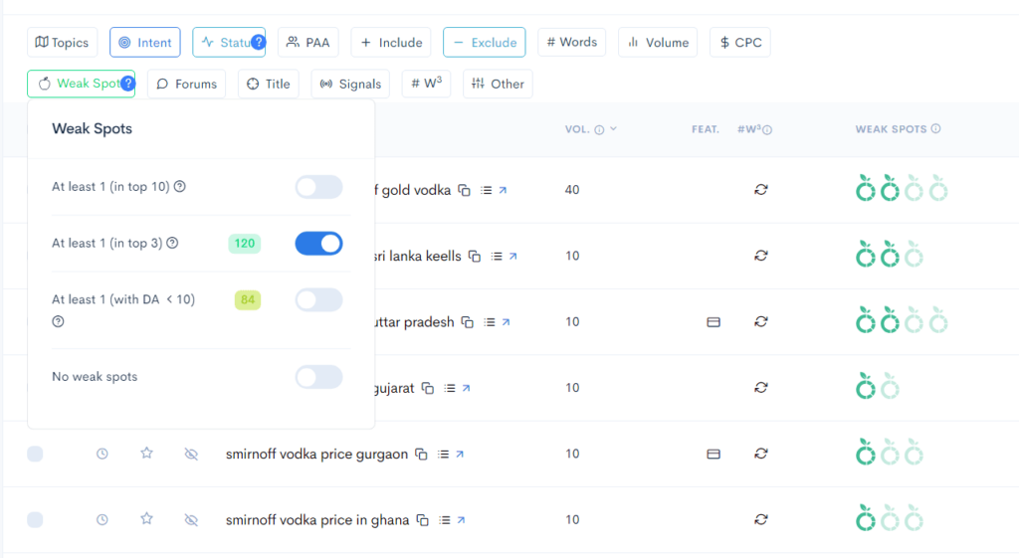Turn on 'No weak spots' toggle
The width and height of the screenshot is (1019, 558).
coord(318,377)
